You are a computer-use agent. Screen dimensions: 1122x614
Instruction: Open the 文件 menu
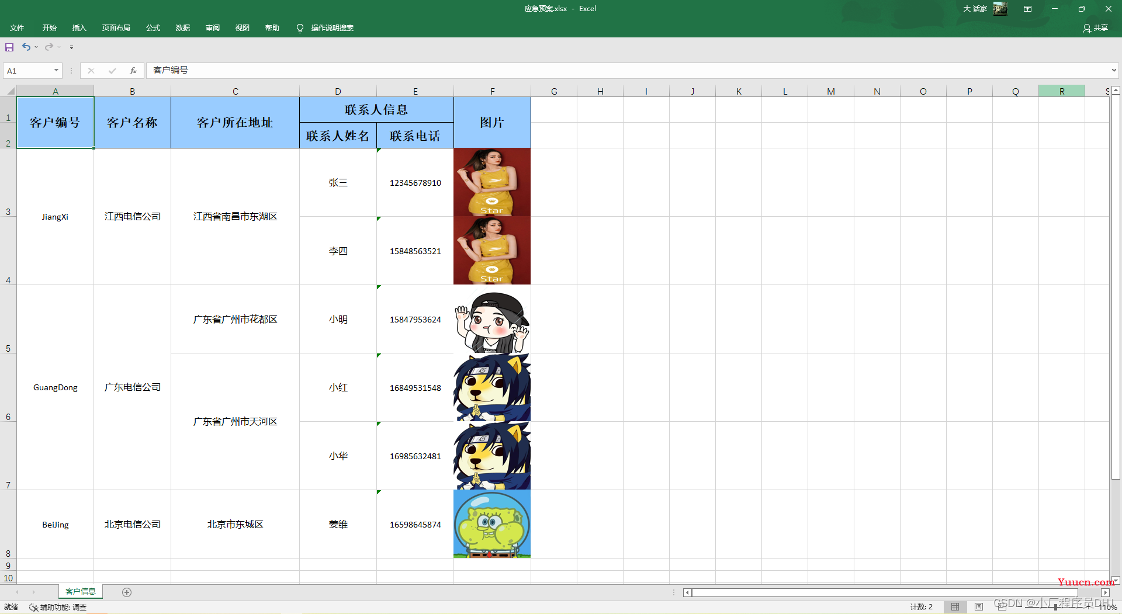point(17,28)
